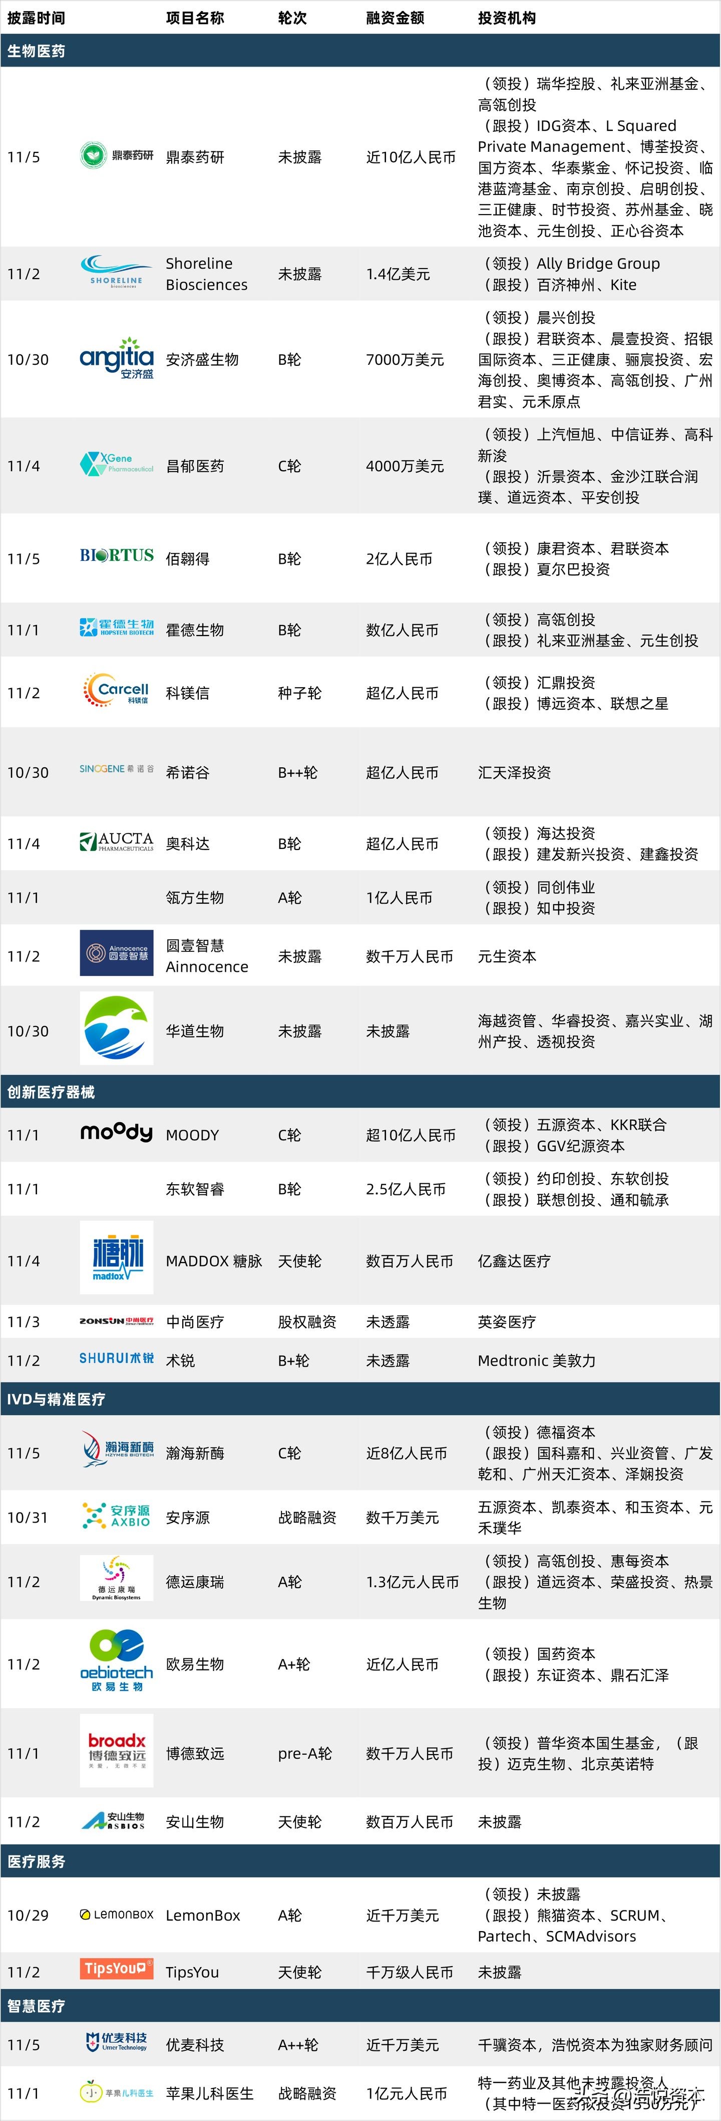Image resolution: width=721 pixels, height=2121 pixels.
Task: Click the SHURUI 术锐 logo
Action: tap(117, 1358)
